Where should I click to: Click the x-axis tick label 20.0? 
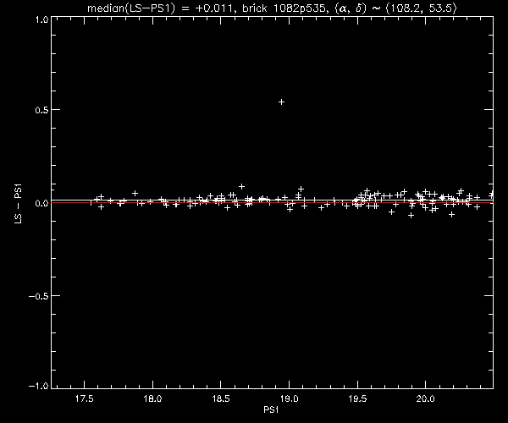(425, 398)
